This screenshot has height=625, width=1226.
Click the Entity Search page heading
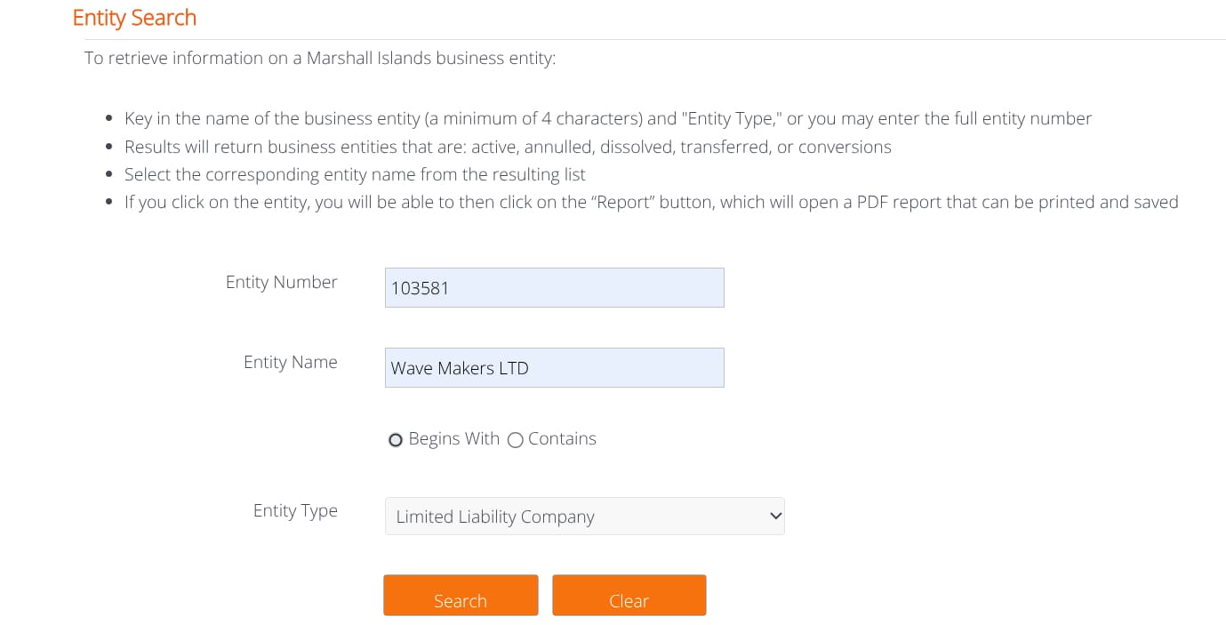click(134, 18)
